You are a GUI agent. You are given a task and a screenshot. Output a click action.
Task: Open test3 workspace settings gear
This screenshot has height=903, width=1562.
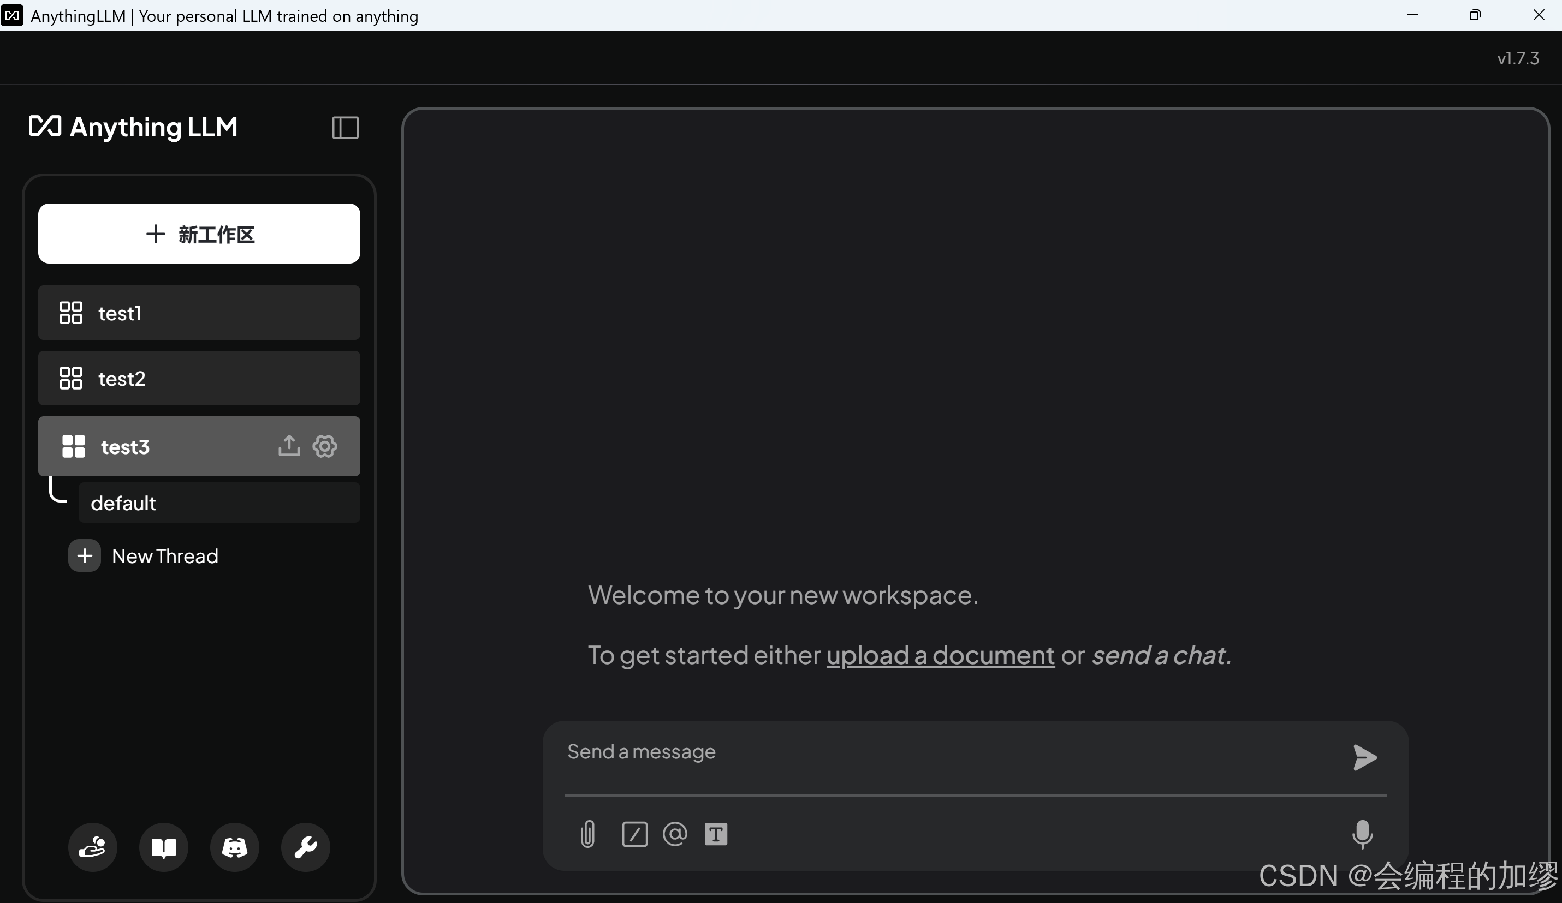point(325,446)
